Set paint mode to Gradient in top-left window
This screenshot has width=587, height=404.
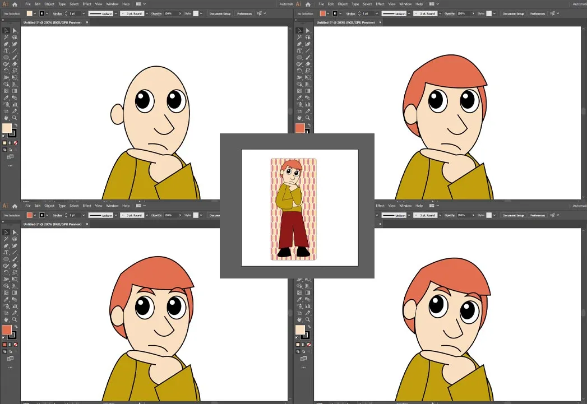[x=10, y=143]
